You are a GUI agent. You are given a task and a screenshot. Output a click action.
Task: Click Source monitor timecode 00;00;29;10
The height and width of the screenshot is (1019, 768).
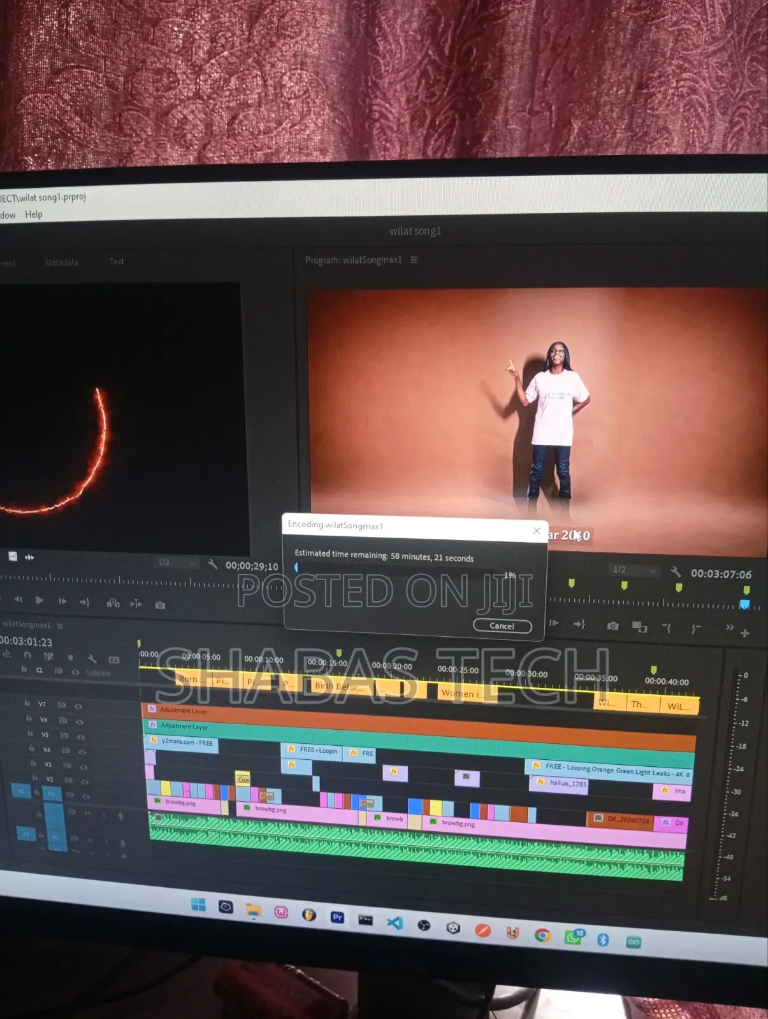pyautogui.click(x=252, y=566)
